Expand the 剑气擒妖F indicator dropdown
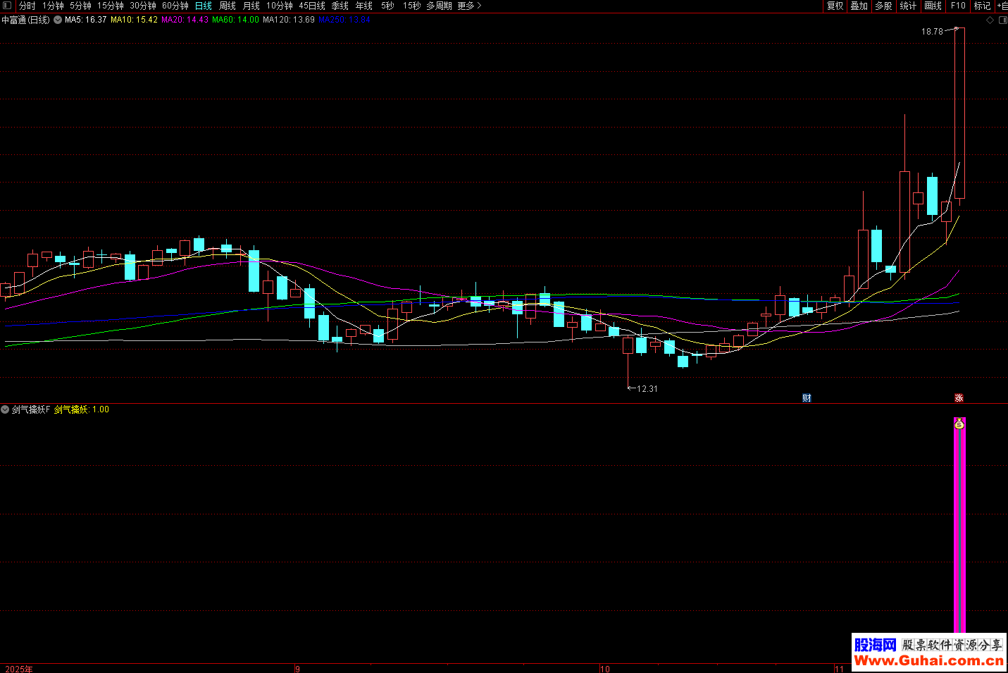The image size is (1008, 673). tap(6, 409)
